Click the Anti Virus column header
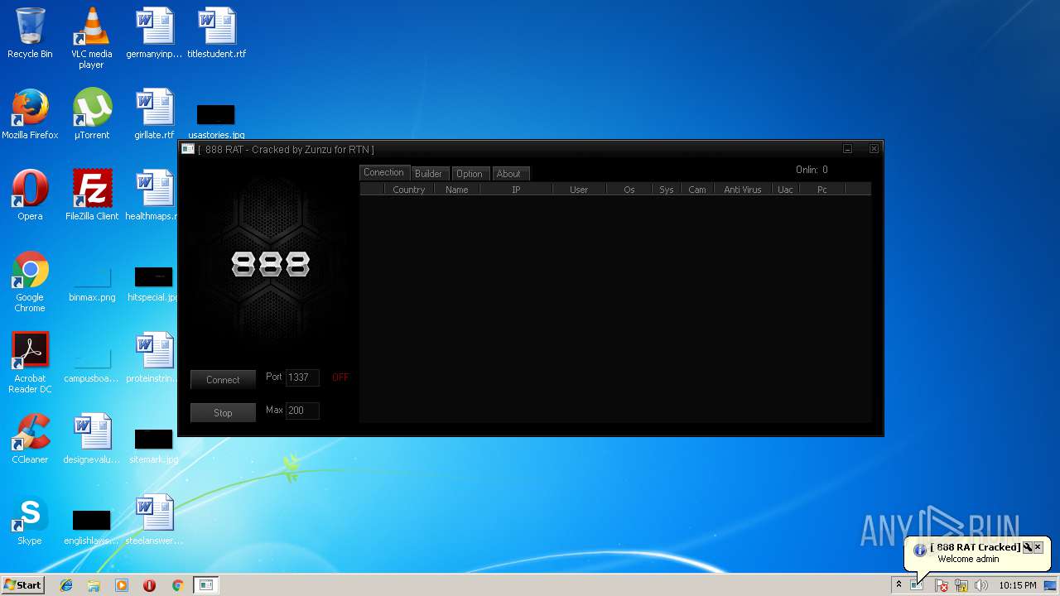The width and height of the screenshot is (1060, 596). pos(743,190)
